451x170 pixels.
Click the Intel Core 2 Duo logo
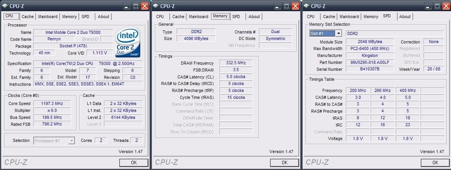128,43
